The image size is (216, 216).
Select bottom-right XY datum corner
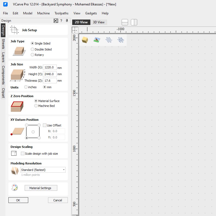click(x=39, y=138)
